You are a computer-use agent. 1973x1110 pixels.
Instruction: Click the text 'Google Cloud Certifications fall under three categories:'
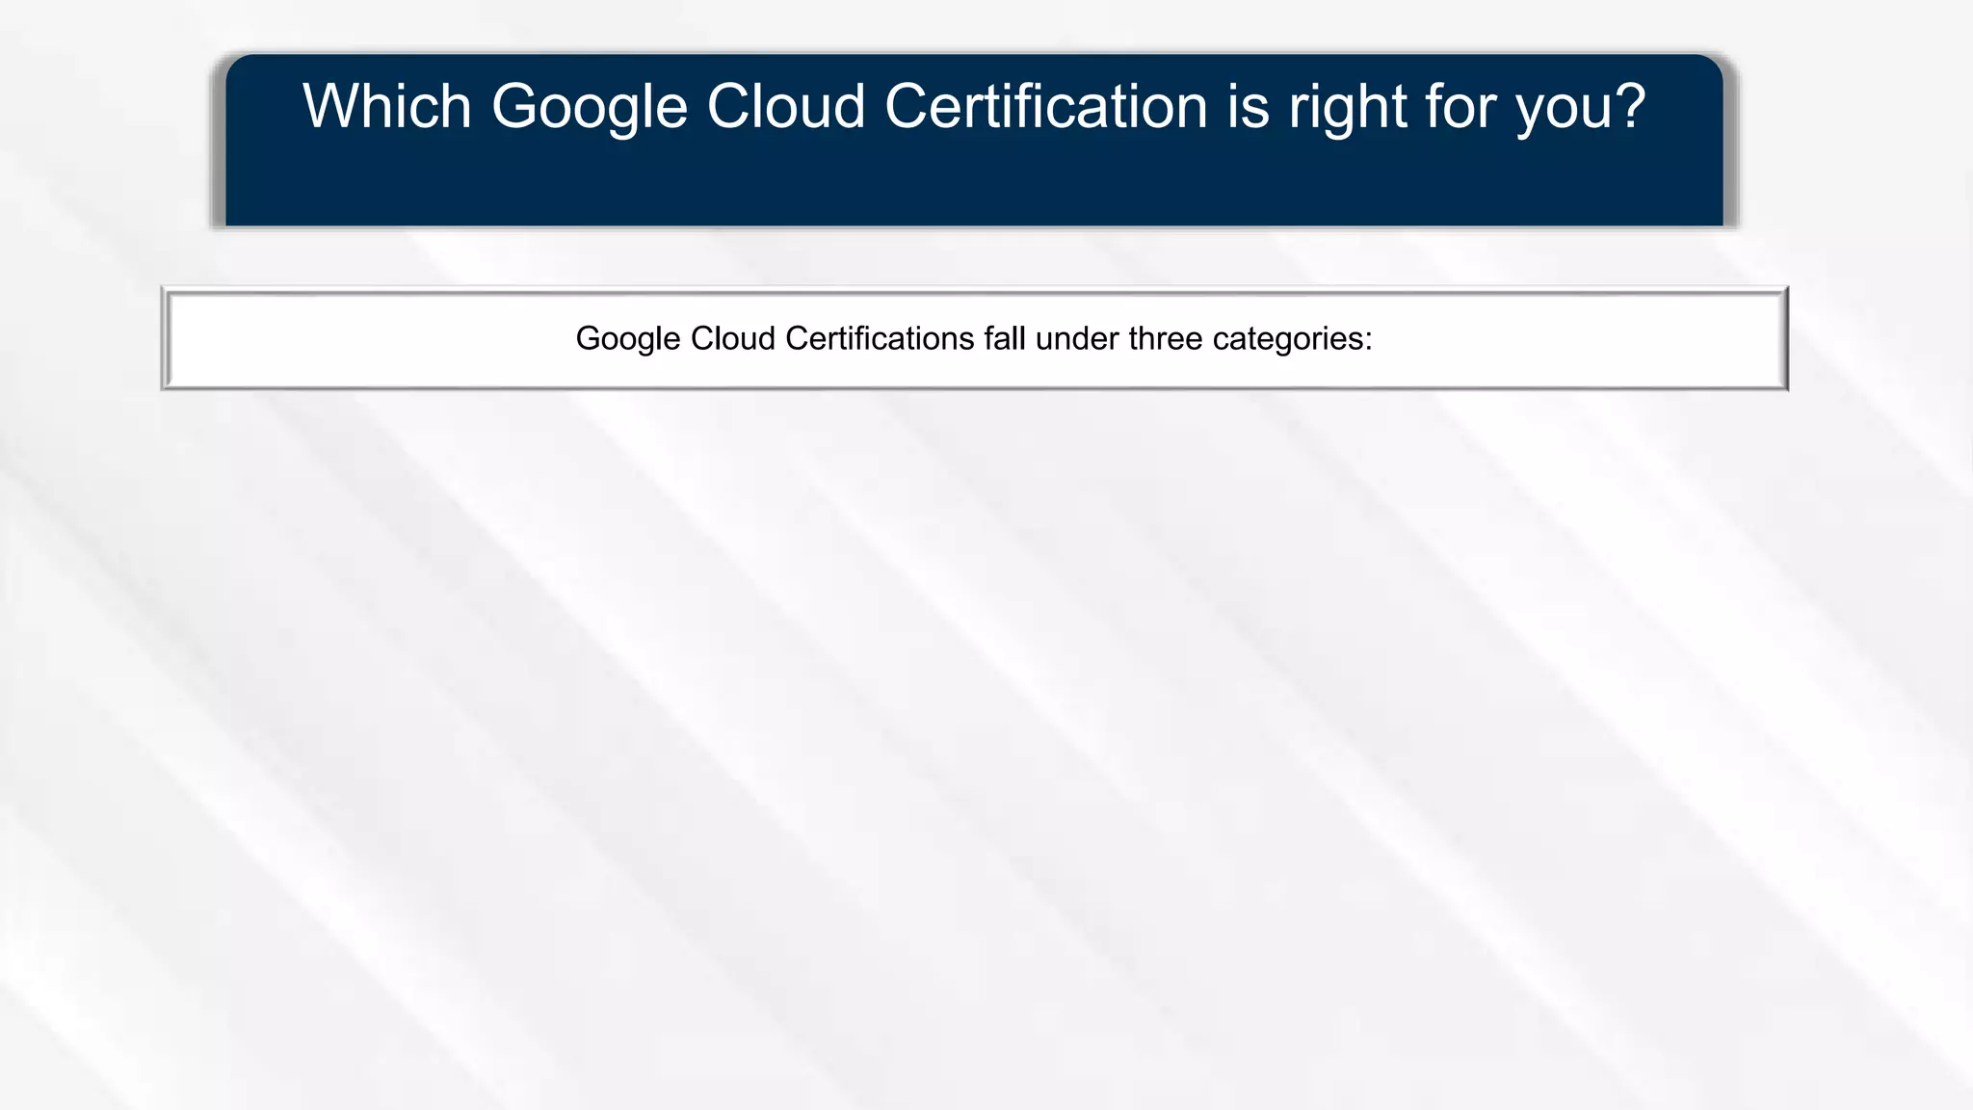[x=974, y=338]
